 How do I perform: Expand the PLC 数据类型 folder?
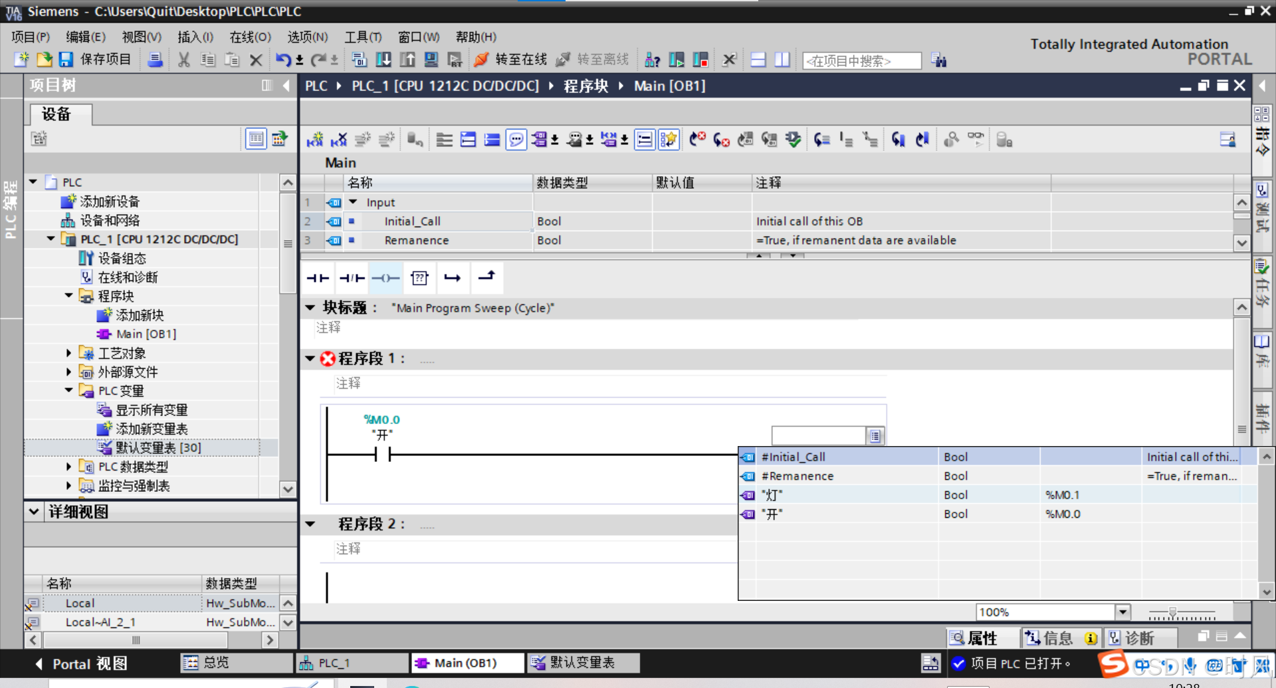click(69, 467)
